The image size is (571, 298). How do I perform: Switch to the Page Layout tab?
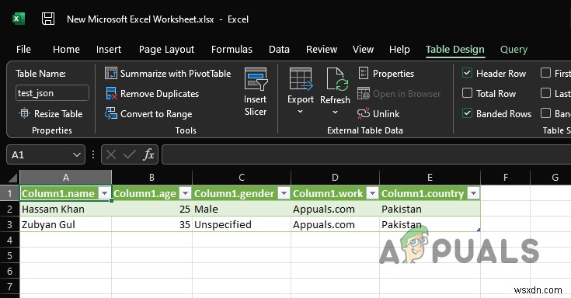tap(166, 49)
